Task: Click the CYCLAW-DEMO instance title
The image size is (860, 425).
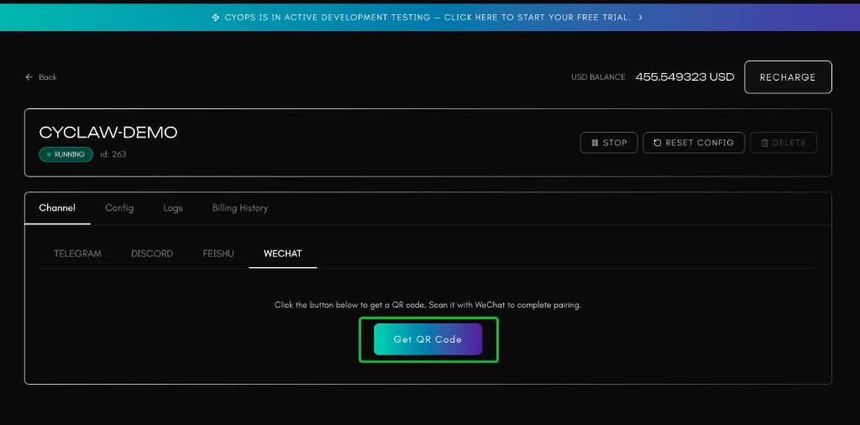Action: coord(108,132)
